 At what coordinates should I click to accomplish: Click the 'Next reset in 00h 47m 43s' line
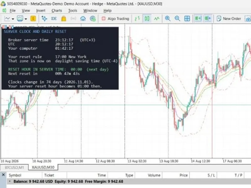[44, 74]
